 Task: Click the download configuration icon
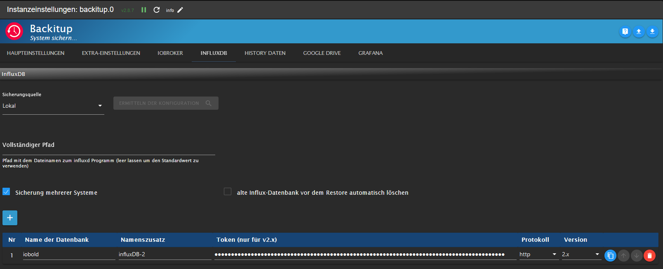tap(652, 31)
